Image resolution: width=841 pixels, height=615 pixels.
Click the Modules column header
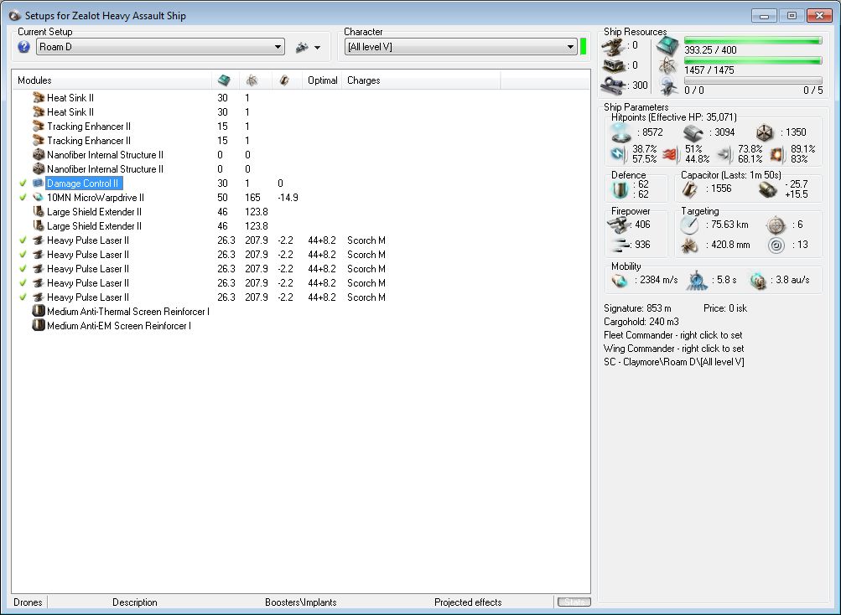pos(112,80)
